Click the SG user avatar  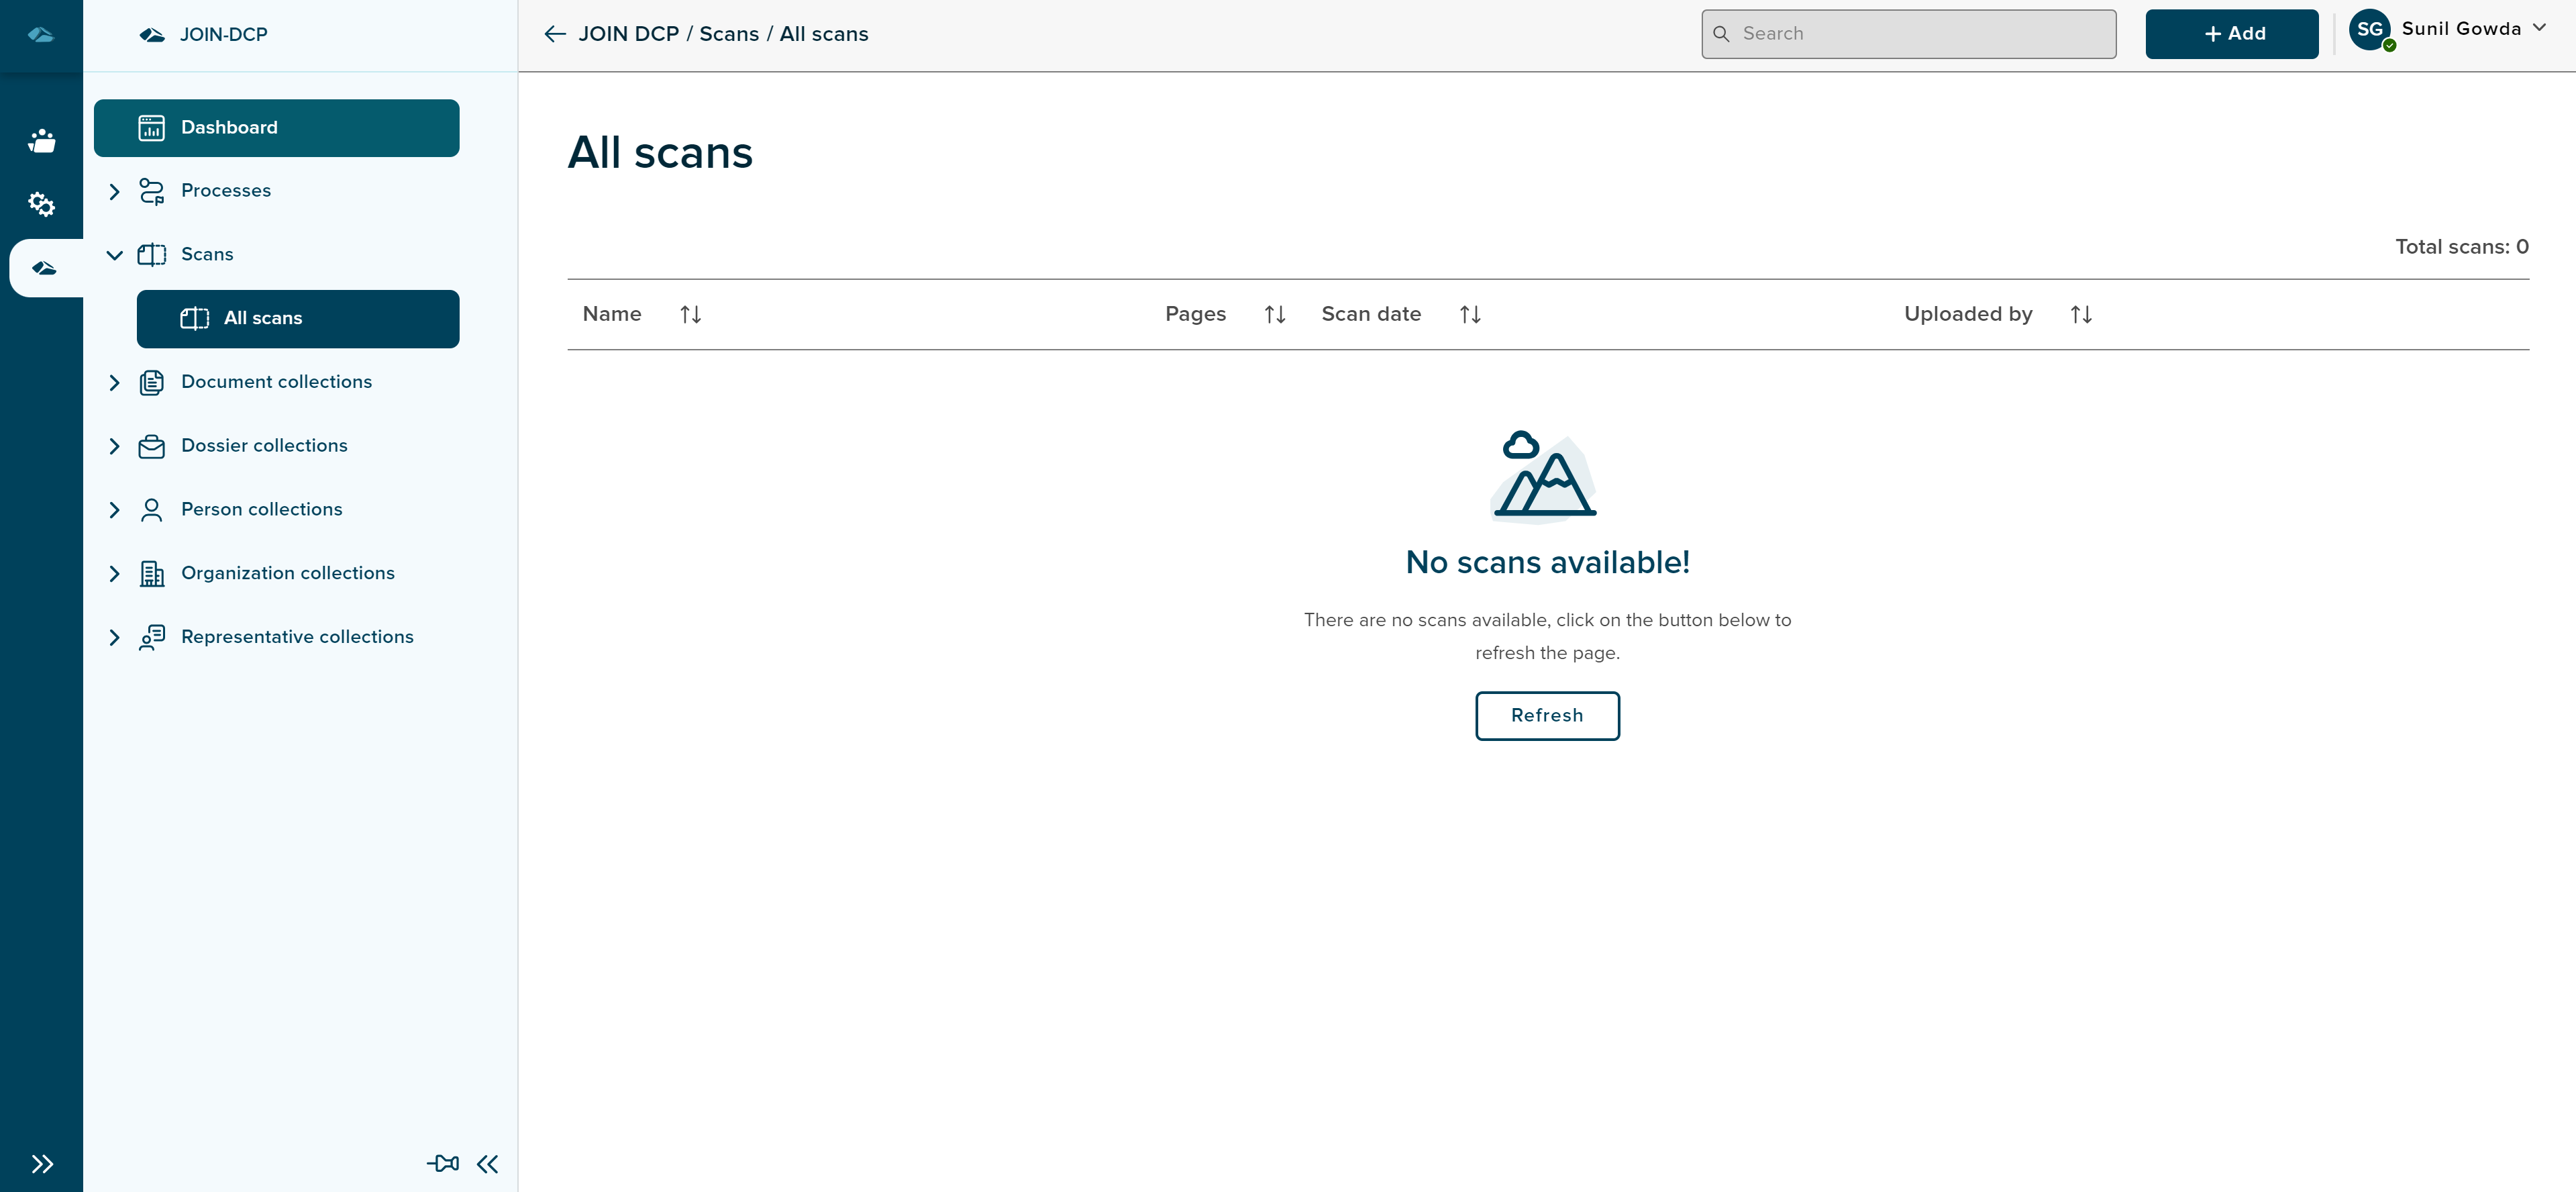pos(2369,30)
